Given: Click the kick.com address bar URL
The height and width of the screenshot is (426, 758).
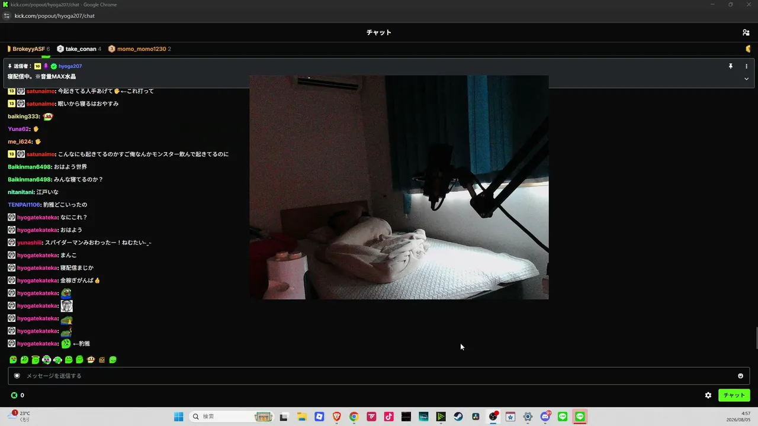Looking at the screenshot, I should [x=54, y=16].
